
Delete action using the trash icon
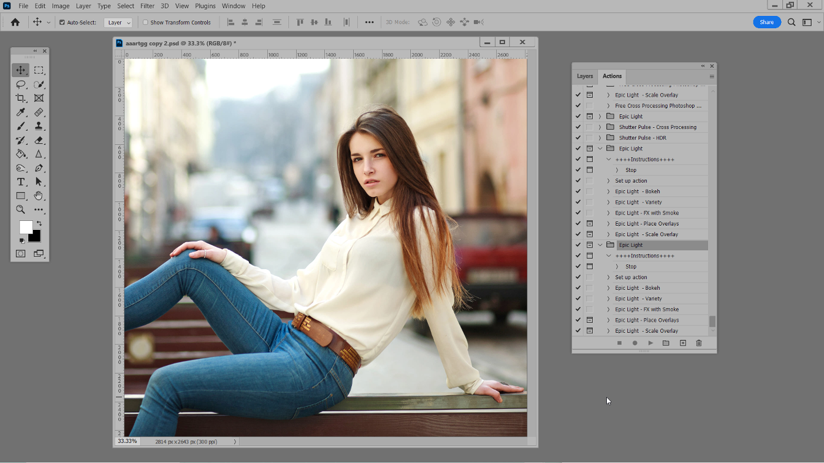click(699, 343)
